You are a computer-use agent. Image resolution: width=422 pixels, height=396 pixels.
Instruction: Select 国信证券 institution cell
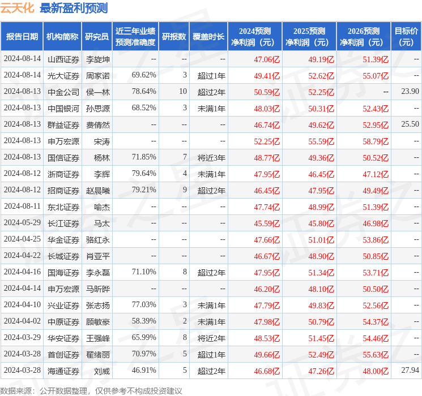pyautogui.click(x=63, y=158)
